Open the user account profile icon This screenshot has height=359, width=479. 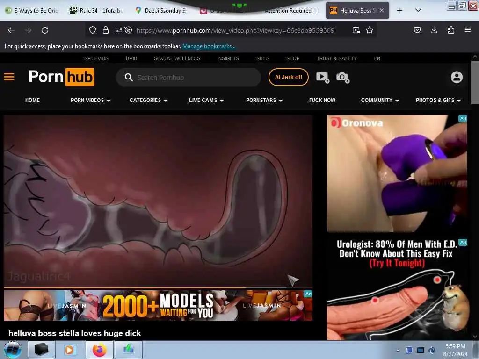(457, 77)
